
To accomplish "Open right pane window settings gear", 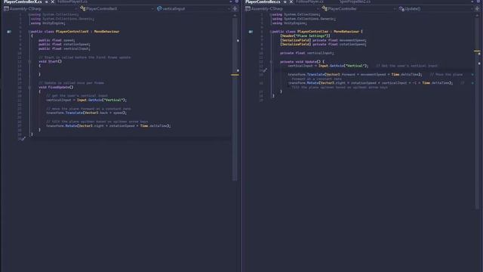I will [478, 2].
